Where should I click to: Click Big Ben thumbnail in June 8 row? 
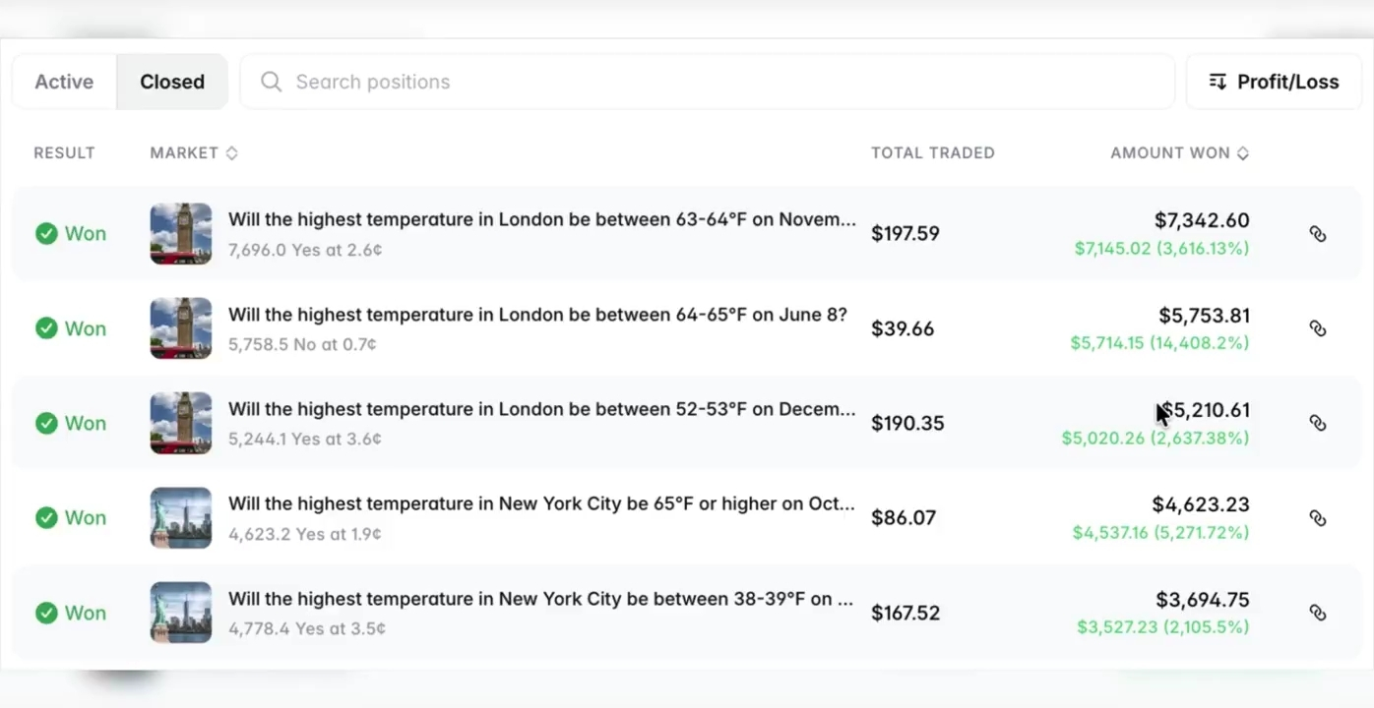[181, 328]
